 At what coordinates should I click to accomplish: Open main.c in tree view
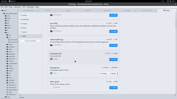(x=10, y=92)
